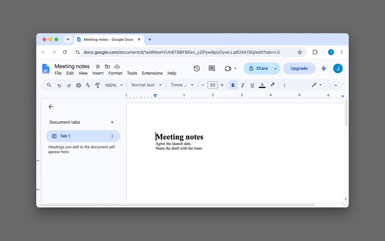Open the comments icon
Viewport: 385px width, 241px height.
pyautogui.click(x=212, y=68)
